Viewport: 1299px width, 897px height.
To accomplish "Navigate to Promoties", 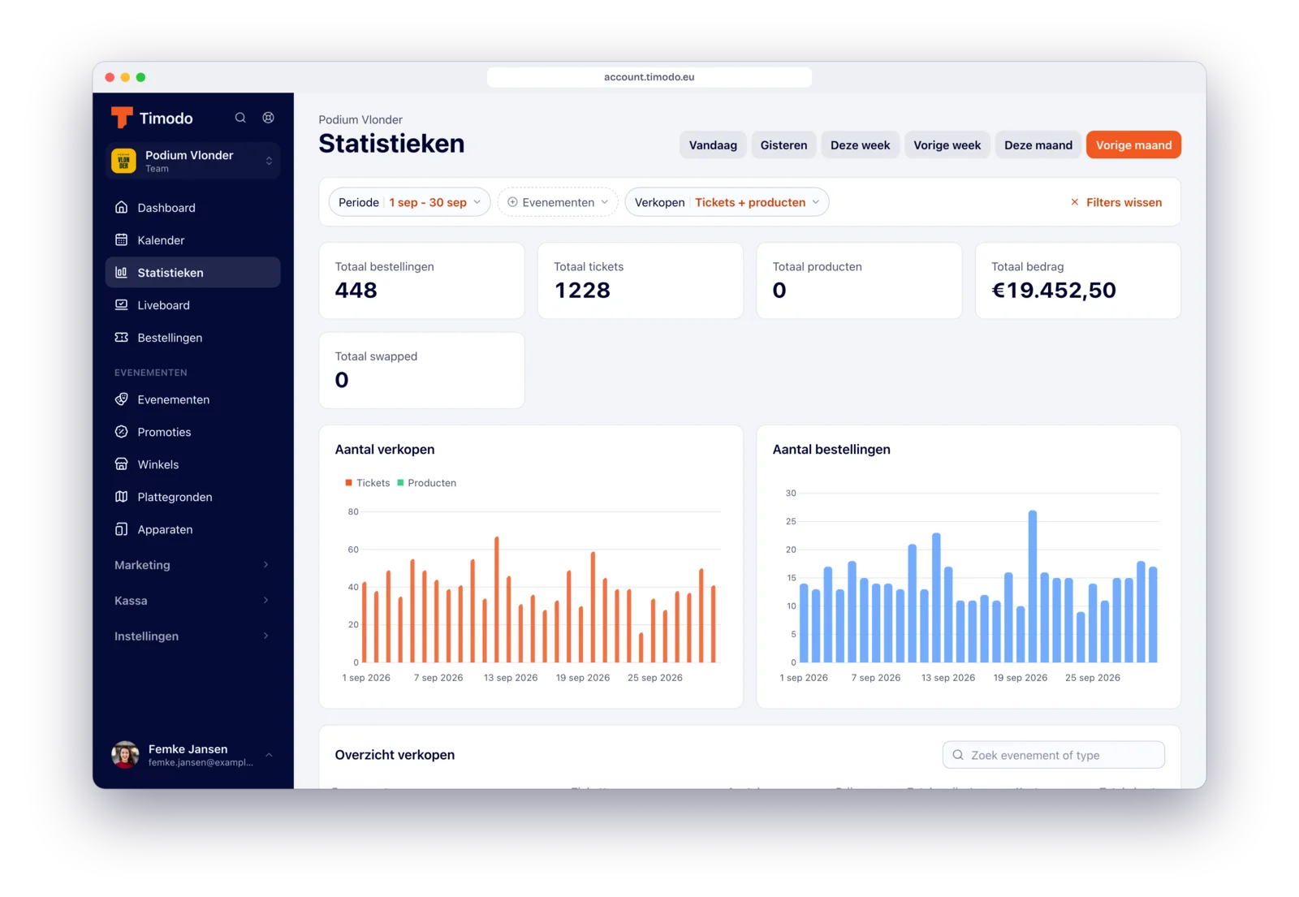I will tap(192, 432).
